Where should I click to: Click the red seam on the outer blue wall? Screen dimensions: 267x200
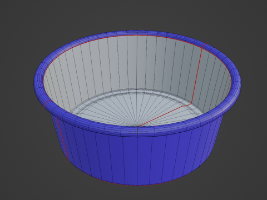click(62, 139)
